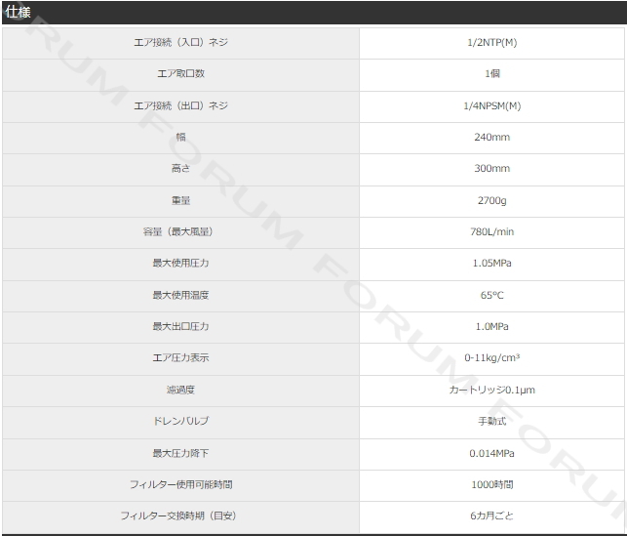627x536 pixels.
Task: Click the 仕様 section header
Action: [x=18, y=12]
